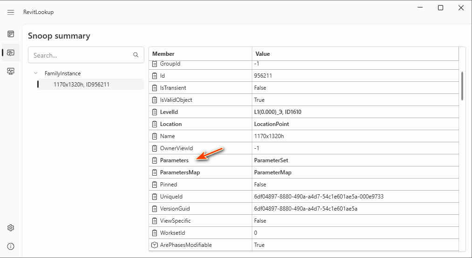Click the RevitLookup window title

pos(39,12)
